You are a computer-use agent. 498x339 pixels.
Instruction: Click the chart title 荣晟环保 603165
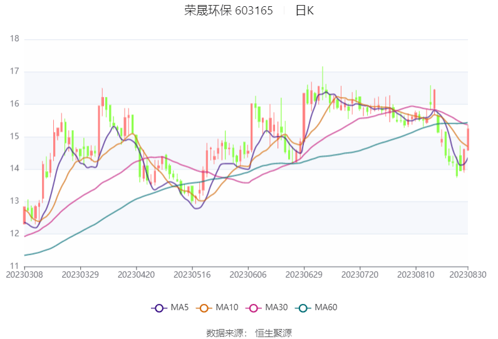click(229, 11)
